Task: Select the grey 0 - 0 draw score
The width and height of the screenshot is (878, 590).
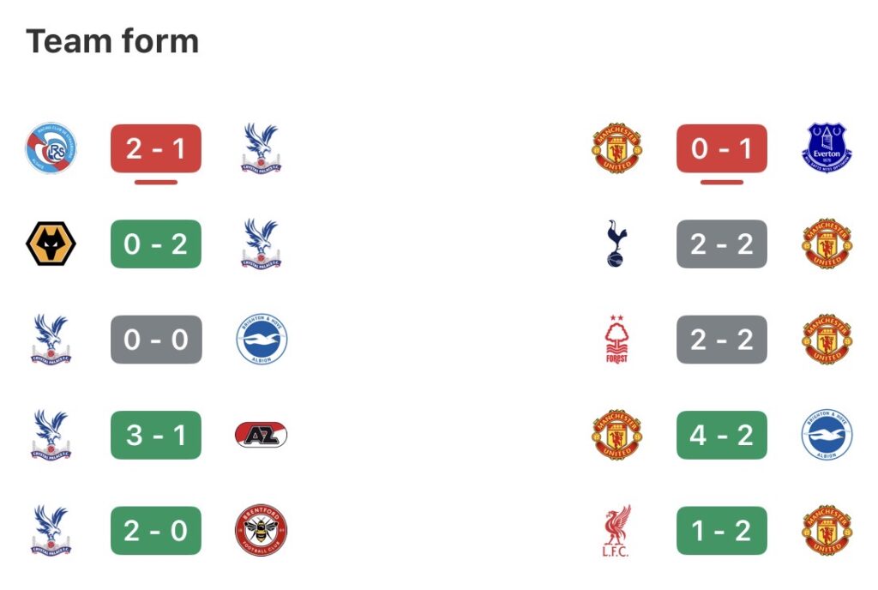Action: [156, 340]
